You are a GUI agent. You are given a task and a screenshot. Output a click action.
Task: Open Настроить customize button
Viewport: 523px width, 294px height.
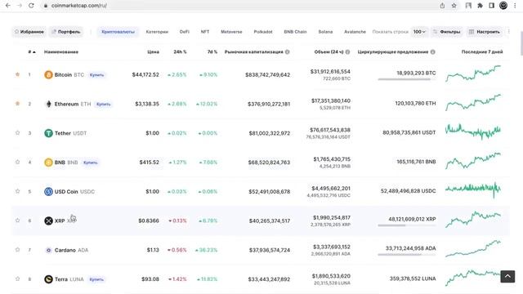click(485, 32)
